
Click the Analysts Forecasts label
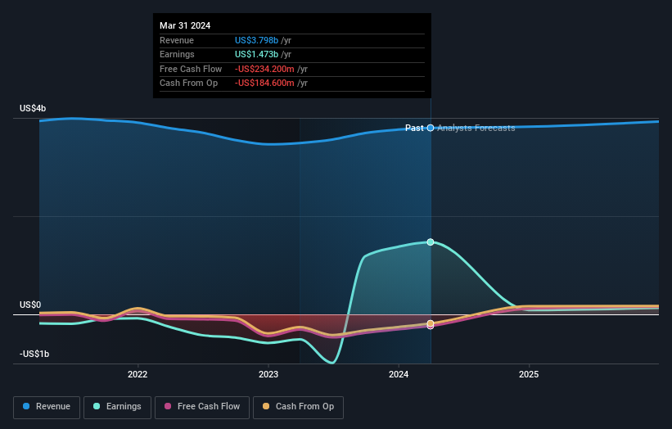tap(476, 128)
